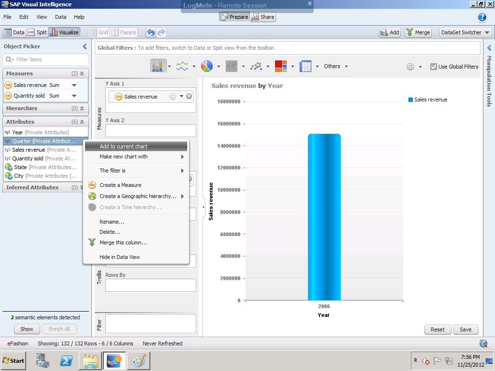
Task: Toggle Use Global Filters checkbox
Action: [x=434, y=67]
